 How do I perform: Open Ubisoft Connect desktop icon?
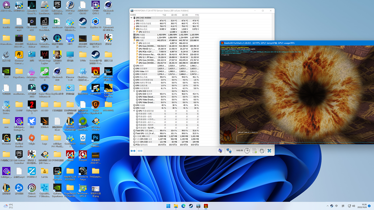pos(32,190)
